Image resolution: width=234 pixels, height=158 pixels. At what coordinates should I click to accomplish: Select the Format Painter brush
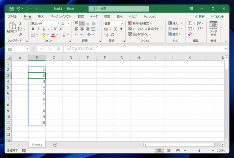coord(20,34)
